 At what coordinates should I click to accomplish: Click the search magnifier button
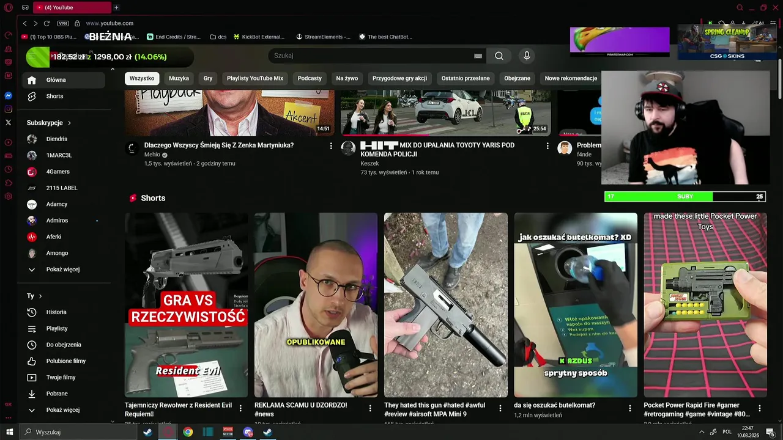(x=499, y=56)
